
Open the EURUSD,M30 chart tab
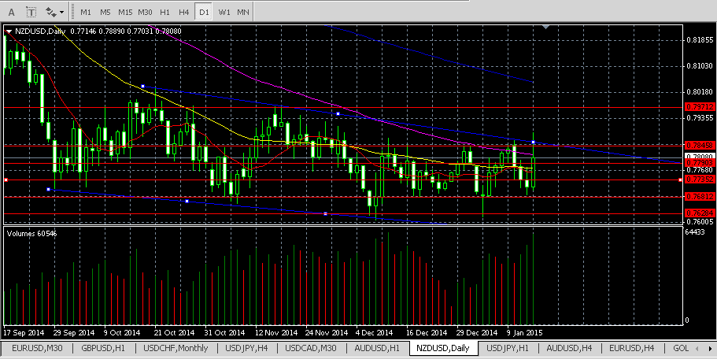pos(37,348)
